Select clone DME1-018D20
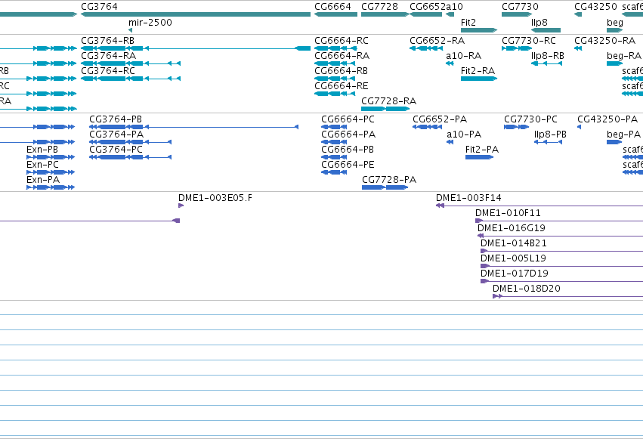643x439 pixels. point(568,296)
